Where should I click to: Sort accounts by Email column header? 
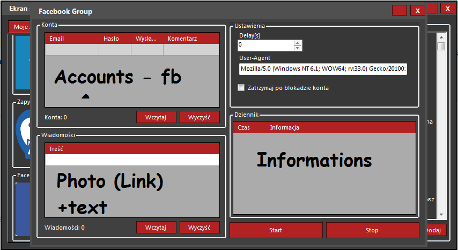tap(56, 39)
